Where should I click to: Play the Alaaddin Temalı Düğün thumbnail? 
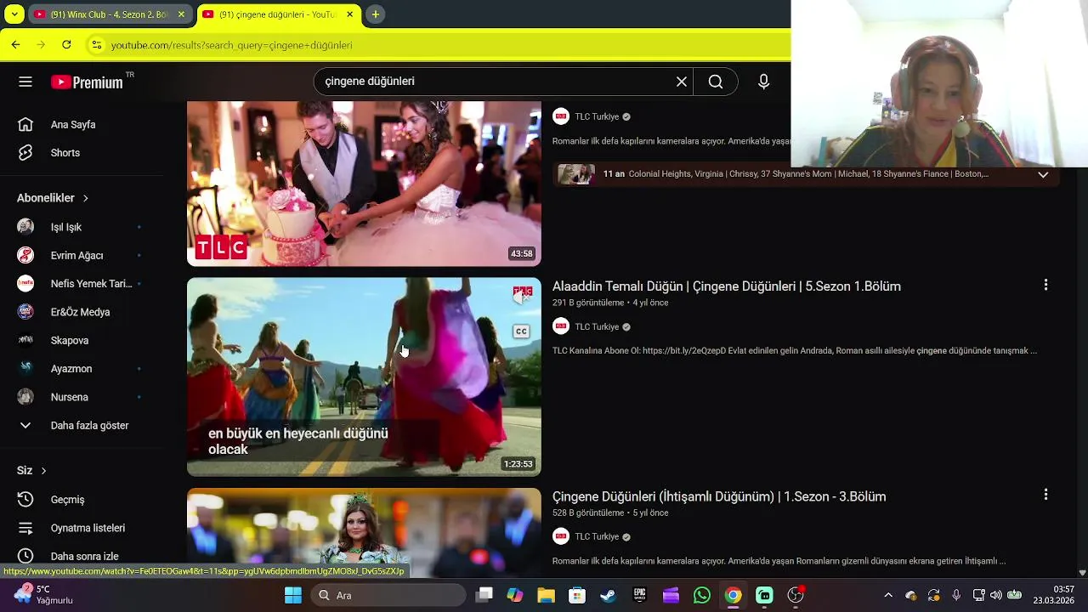click(364, 377)
